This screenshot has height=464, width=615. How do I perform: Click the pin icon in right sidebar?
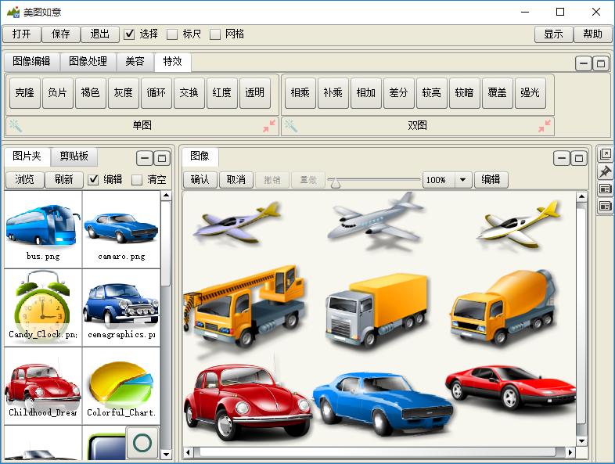(605, 172)
